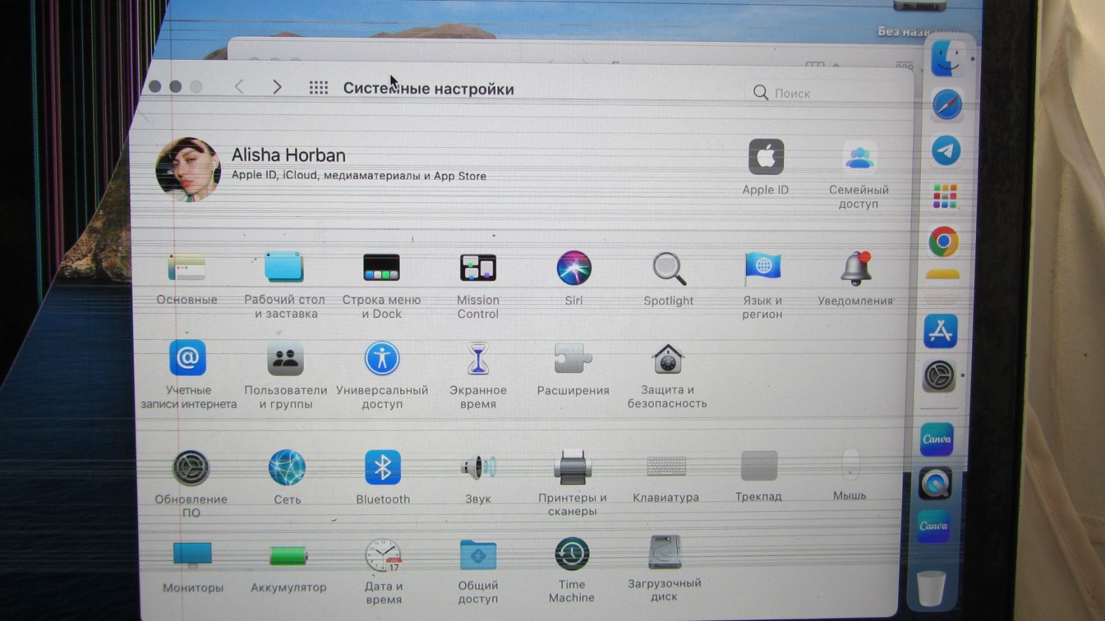Open Bluetooth preferences

(x=383, y=468)
